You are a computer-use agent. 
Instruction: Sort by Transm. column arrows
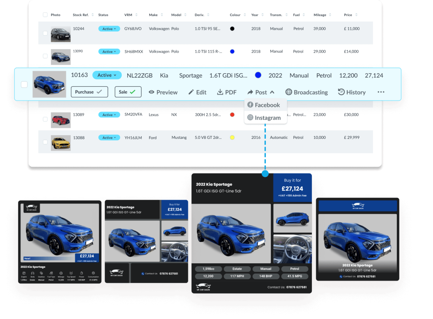287,15
